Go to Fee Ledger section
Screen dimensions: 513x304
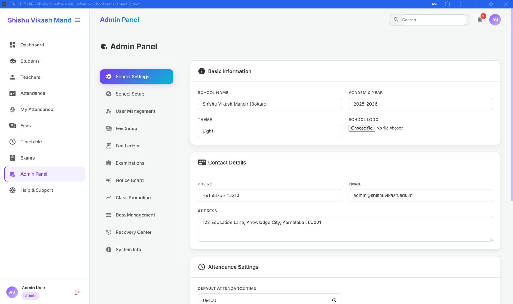click(x=137, y=146)
